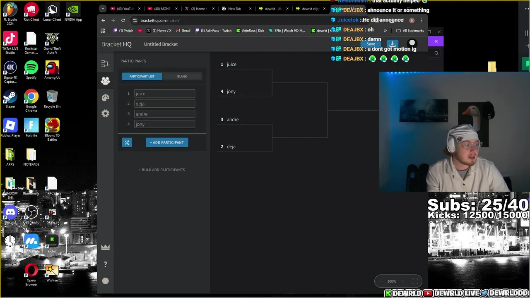Expand the Chrome tab search dropdown
The image size is (530, 298).
coord(103,9)
